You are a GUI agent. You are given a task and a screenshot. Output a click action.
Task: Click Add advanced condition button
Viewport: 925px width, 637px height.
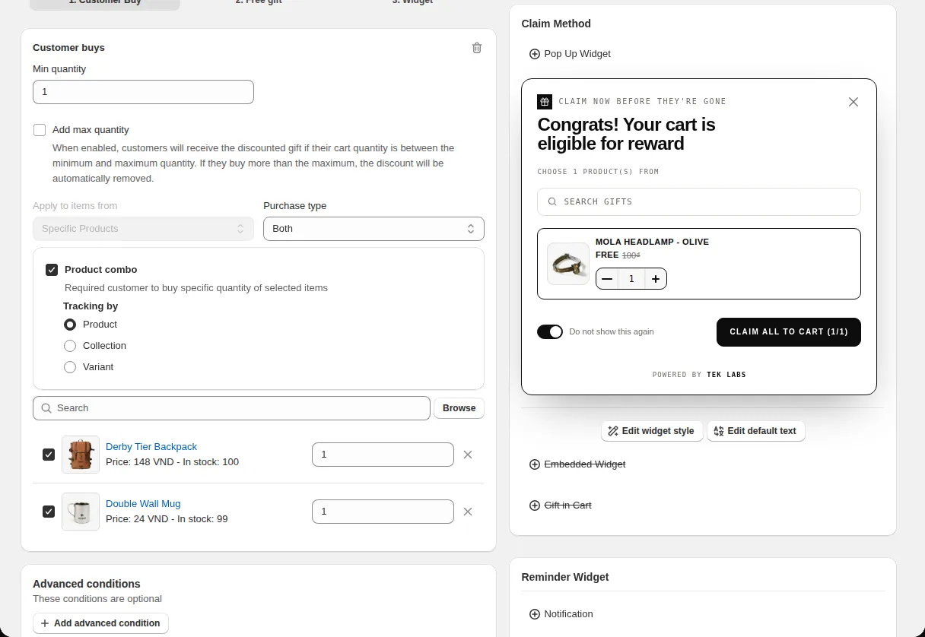(100, 623)
